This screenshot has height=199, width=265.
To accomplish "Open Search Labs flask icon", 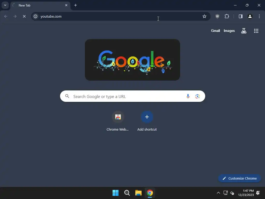I will coord(244,31).
